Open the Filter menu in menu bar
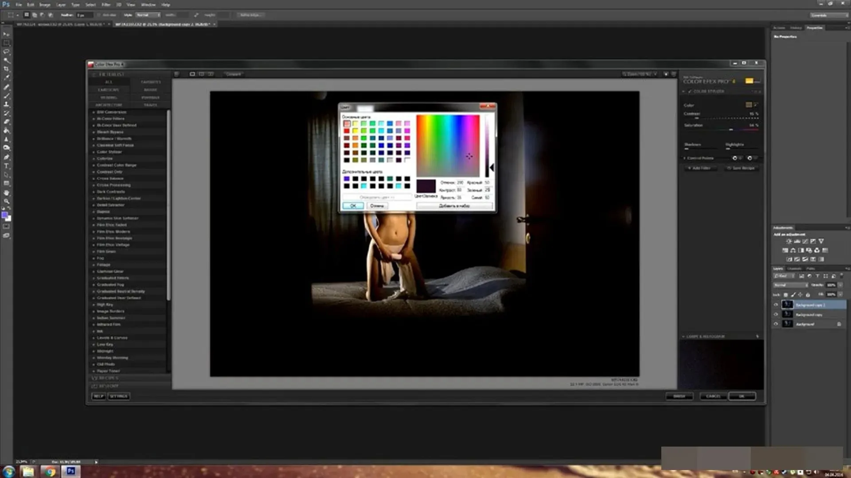Viewport: 851px width, 478px height. (x=106, y=4)
